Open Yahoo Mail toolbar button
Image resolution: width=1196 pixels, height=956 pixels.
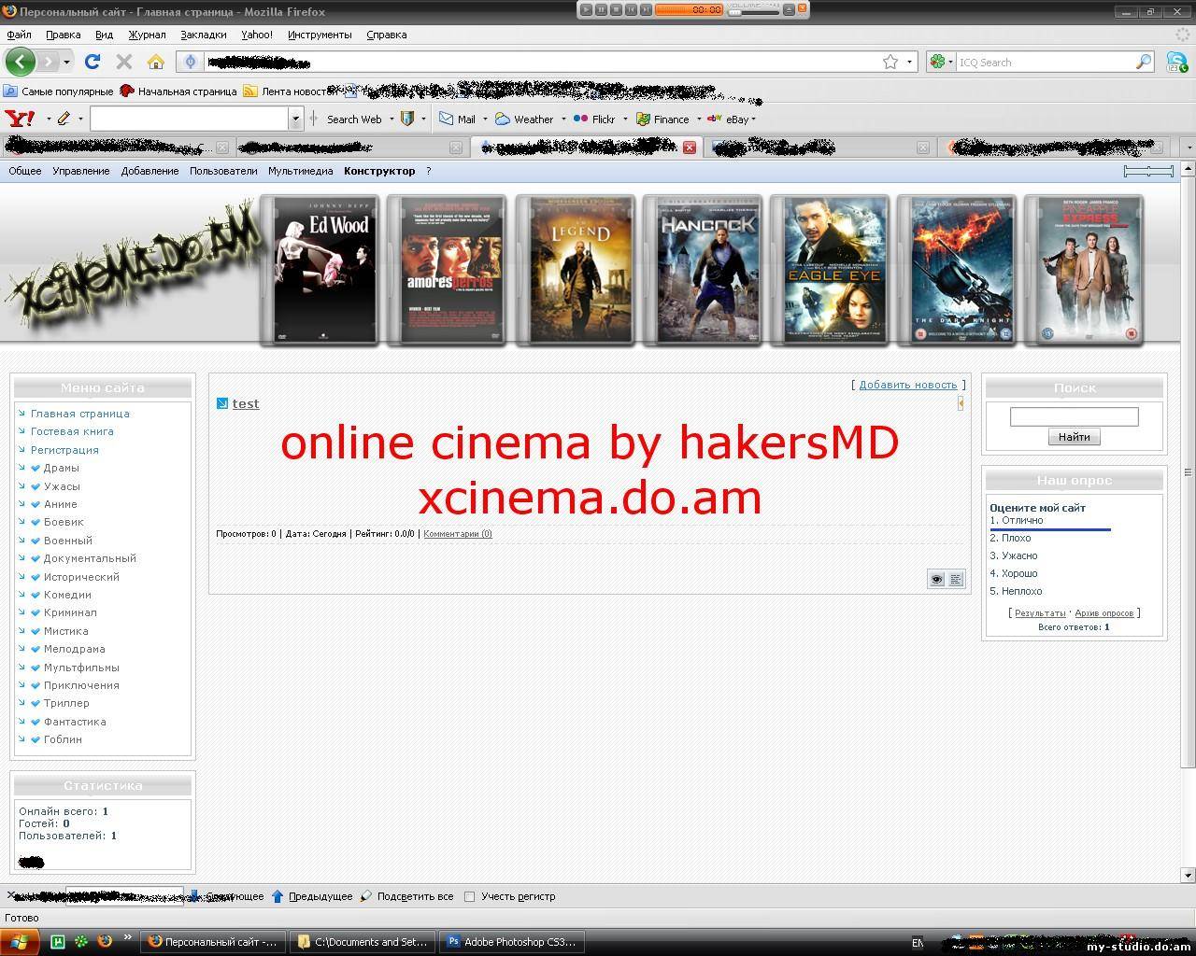(x=457, y=119)
